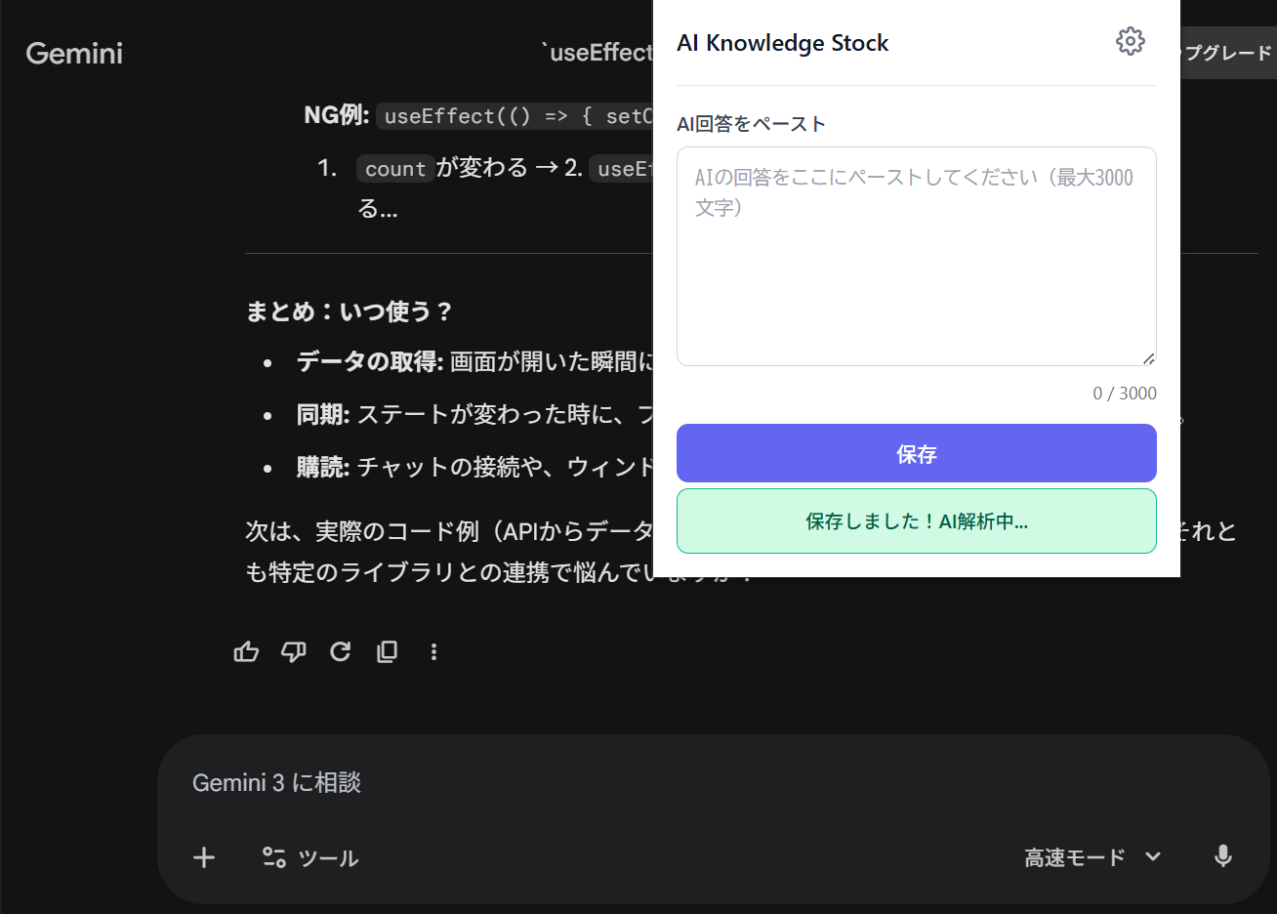Start voice input with the microphone icon
1277x914 pixels.
pos(1222,856)
